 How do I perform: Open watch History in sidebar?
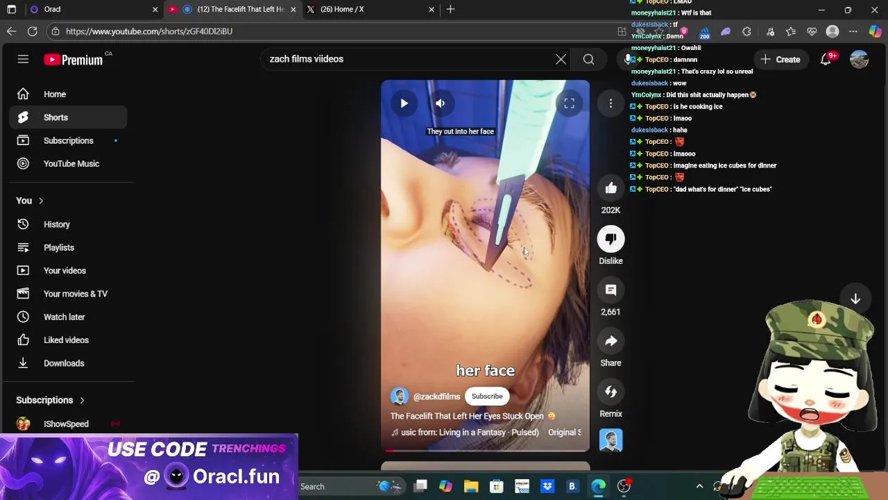coord(68,224)
